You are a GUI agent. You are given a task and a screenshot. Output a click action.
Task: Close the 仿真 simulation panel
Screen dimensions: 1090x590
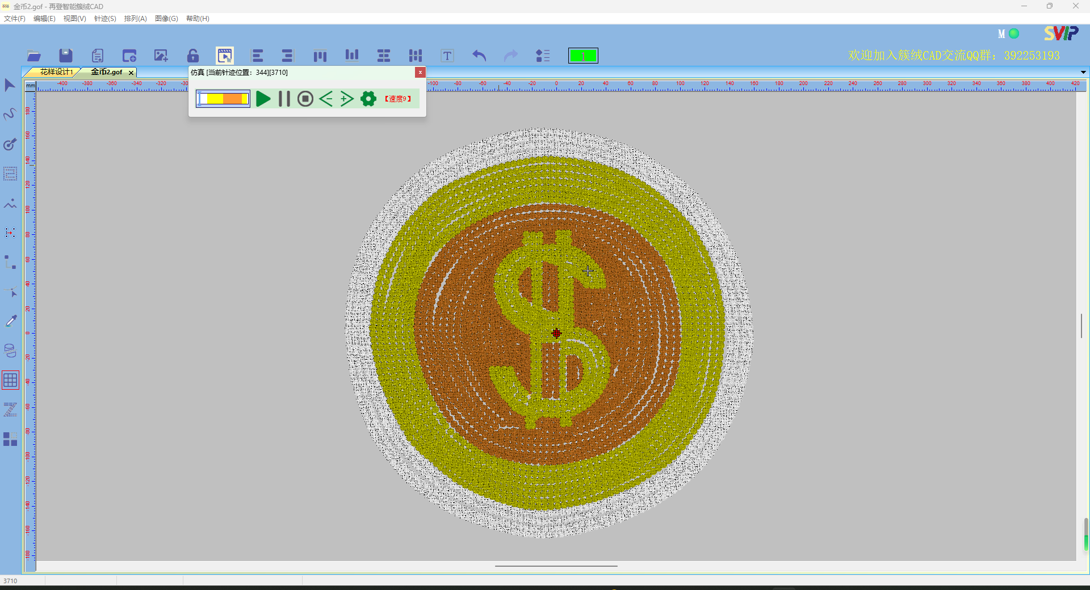tap(420, 72)
